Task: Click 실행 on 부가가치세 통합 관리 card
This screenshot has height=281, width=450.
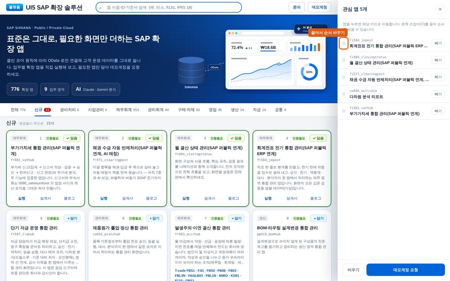Action: tap(22, 198)
